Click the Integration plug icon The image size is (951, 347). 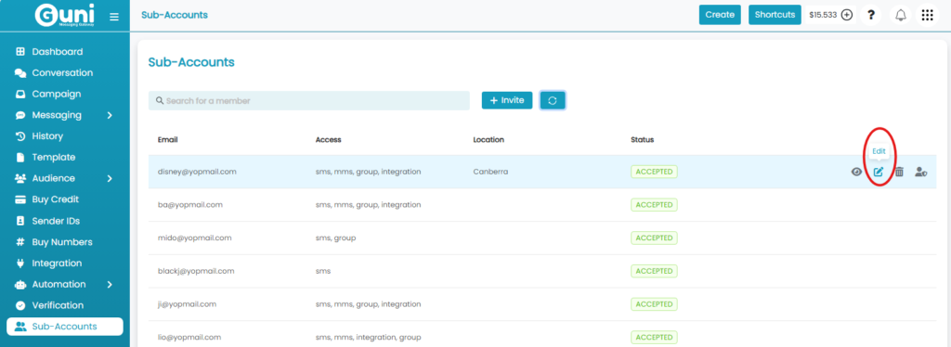pyautogui.click(x=20, y=263)
